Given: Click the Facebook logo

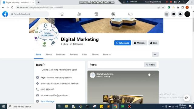Looking at the screenshot, I should (5, 14).
